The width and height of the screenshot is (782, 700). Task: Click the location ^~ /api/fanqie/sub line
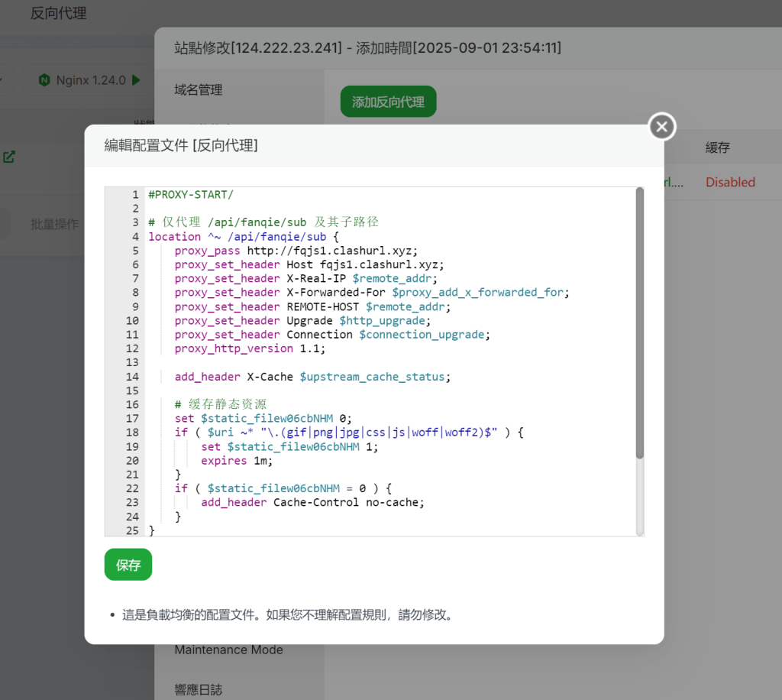pyautogui.click(x=244, y=236)
